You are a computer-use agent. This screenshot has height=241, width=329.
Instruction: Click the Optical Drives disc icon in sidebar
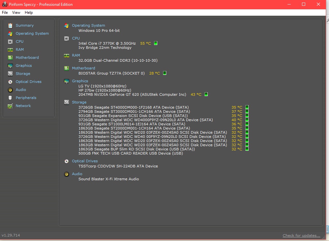point(10,82)
